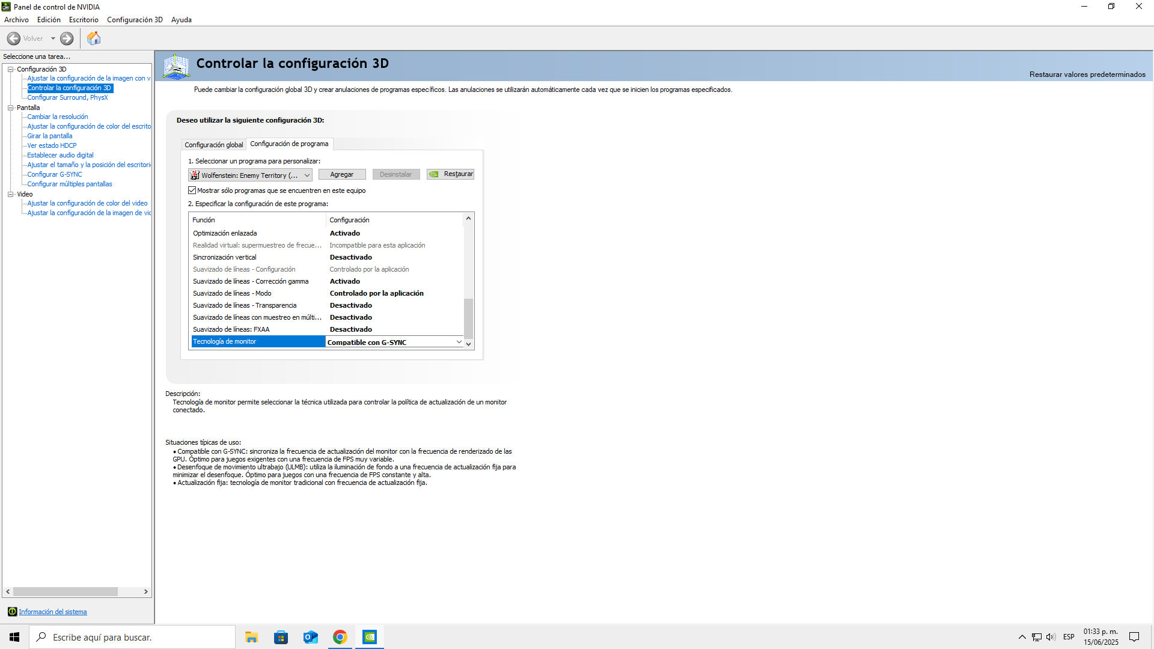Open Outlook from the taskbar
1154x649 pixels.
pyautogui.click(x=310, y=637)
